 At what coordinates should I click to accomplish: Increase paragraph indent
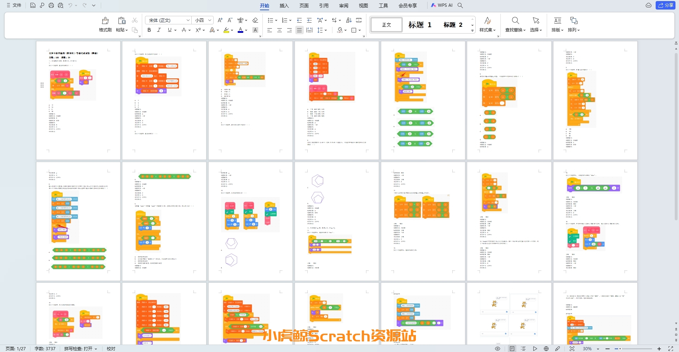(309, 20)
